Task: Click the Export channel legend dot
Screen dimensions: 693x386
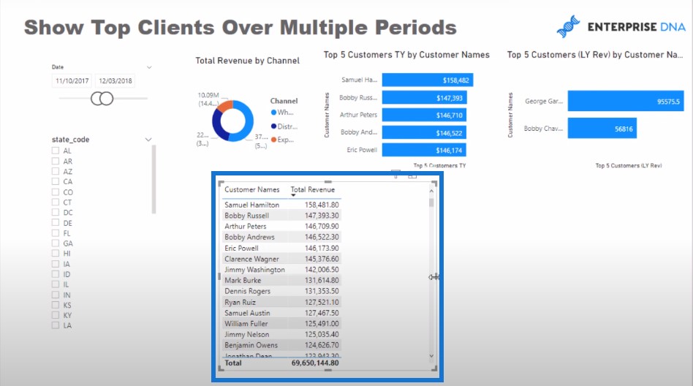Action: click(273, 140)
